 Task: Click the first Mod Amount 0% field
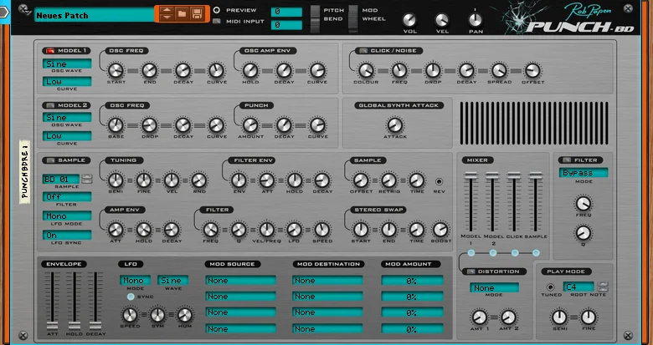pyautogui.click(x=412, y=281)
